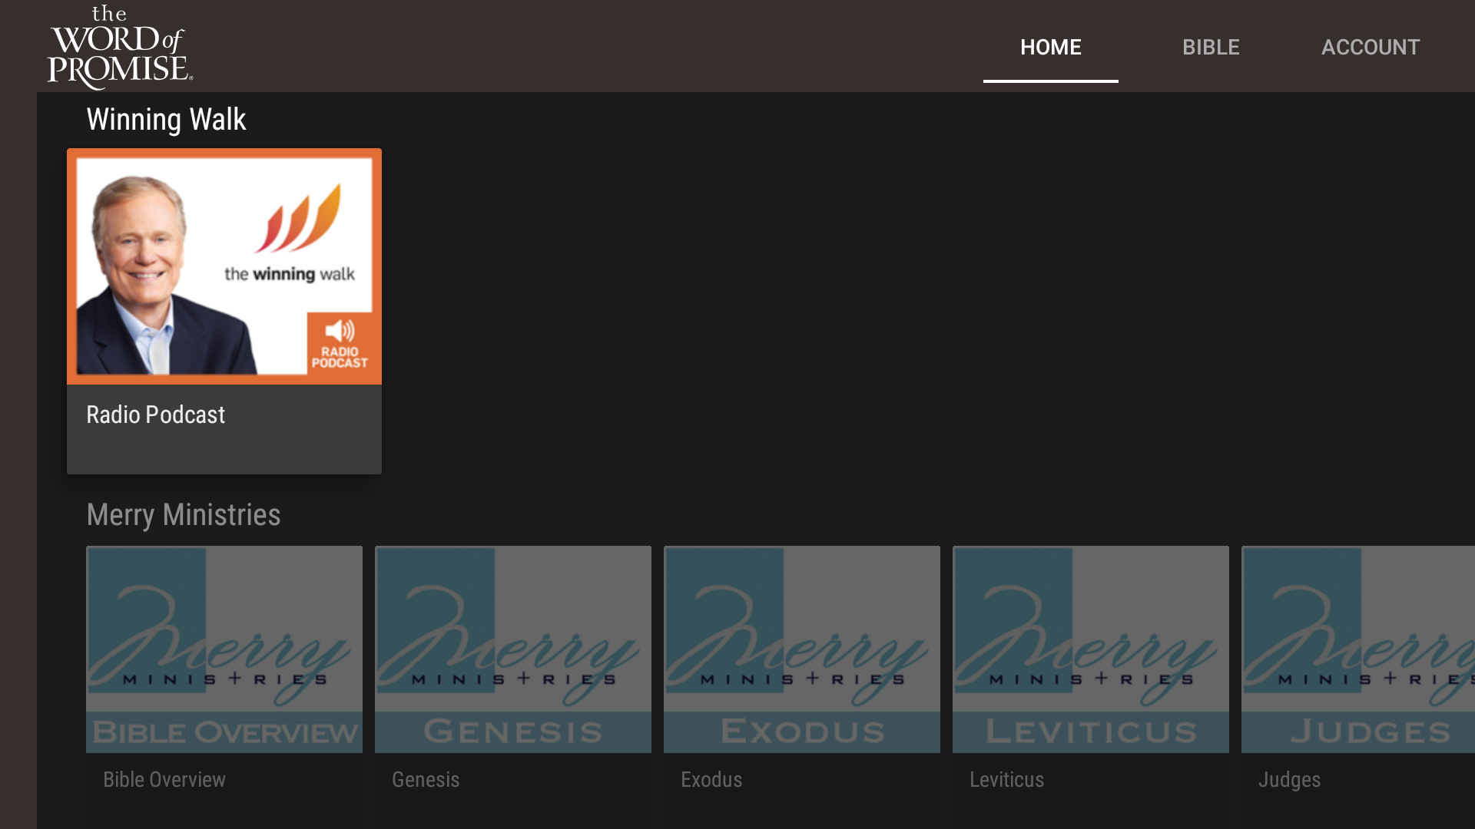
Task: Open the ACCOUNT tab
Action: pos(1370,48)
